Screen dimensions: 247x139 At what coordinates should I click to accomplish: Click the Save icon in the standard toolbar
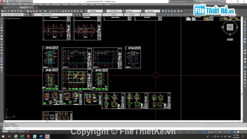8,11
